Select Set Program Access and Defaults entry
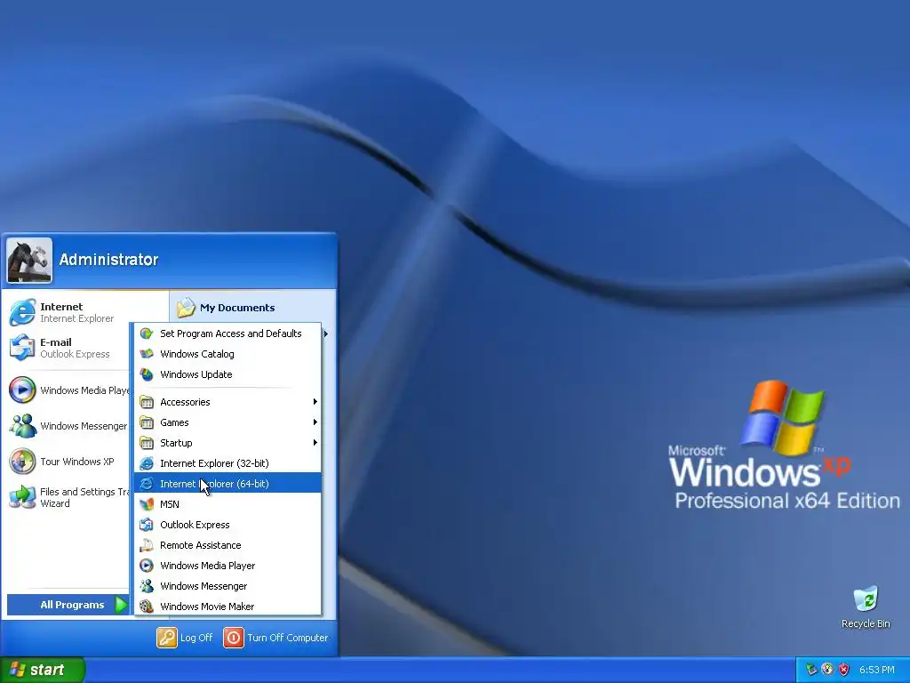Viewport: 910px width, 683px height. coord(227,333)
